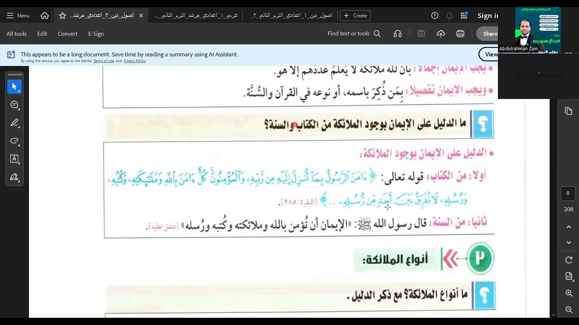The height and width of the screenshot is (325, 579).
Task: Click the AI Assistant banner icon
Action: click(x=11, y=55)
